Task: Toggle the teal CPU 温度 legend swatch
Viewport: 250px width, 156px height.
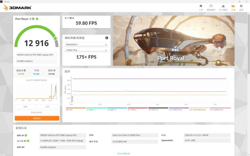Action: point(96,108)
